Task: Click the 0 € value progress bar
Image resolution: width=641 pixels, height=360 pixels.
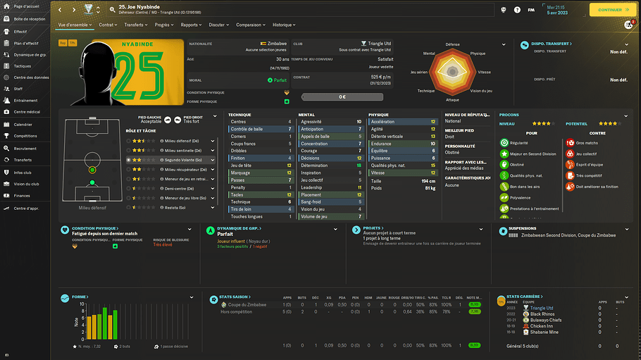Action: click(x=342, y=97)
